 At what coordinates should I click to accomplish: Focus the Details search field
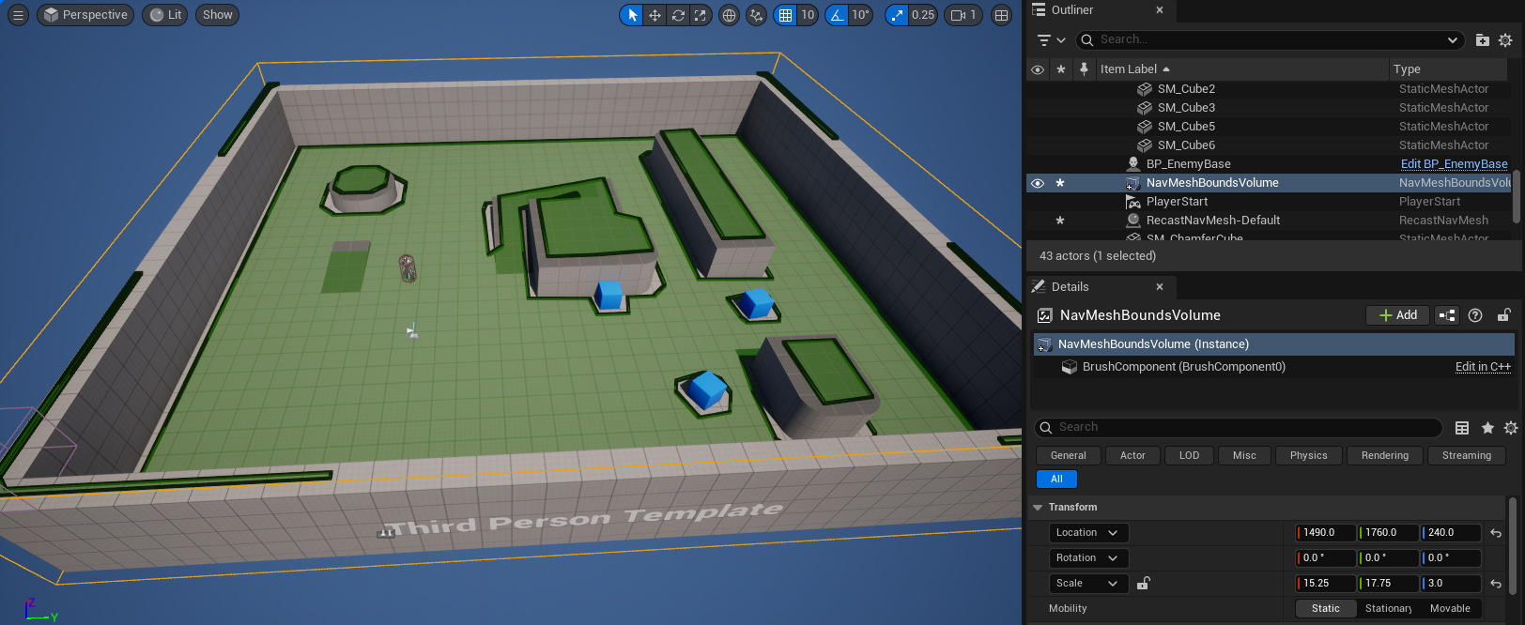tap(1239, 427)
